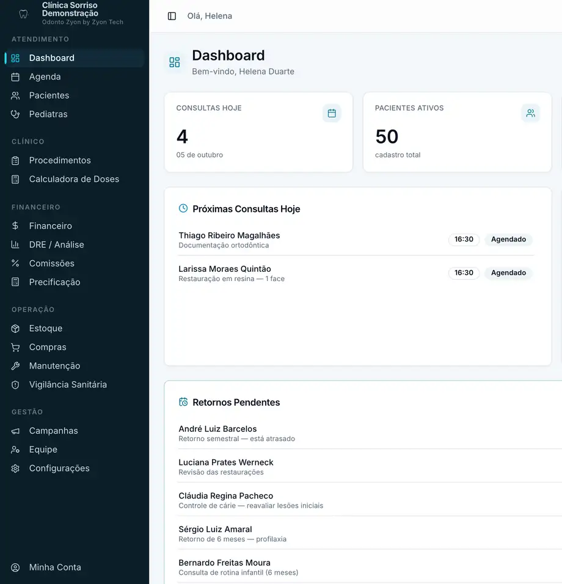Image resolution: width=562 pixels, height=584 pixels.
Task: Select Thiago Ribeiro Magalhães appointment
Action: pos(356,240)
